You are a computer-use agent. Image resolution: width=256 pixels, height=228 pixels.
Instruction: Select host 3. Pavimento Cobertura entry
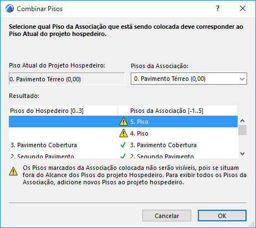pyautogui.click(x=44, y=145)
